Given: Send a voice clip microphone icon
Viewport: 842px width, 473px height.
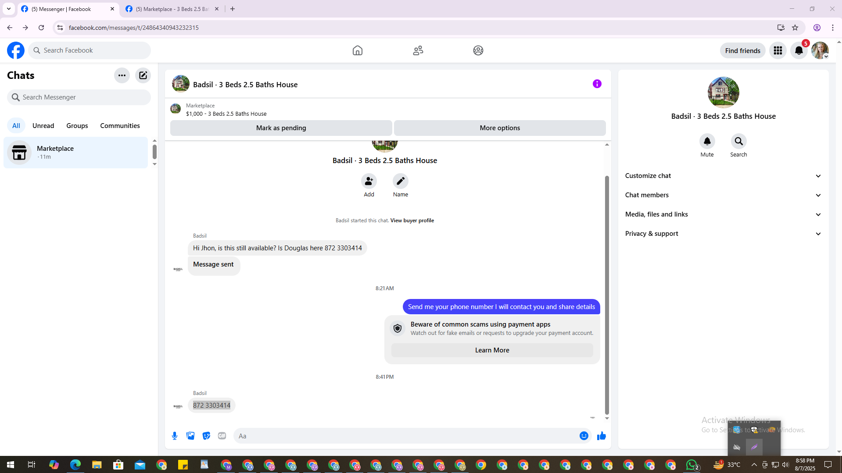Looking at the screenshot, I should pyautogui.click(x=175, y=436).
